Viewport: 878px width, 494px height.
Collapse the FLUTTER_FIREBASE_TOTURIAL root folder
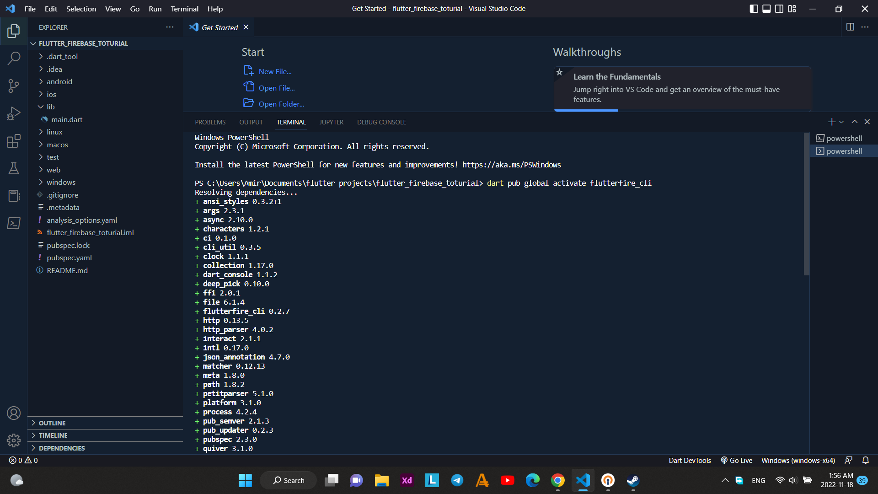pos(105,43)
